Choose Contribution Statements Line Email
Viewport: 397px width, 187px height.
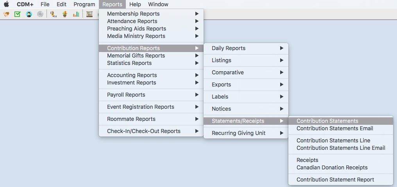tap(341, 148)
